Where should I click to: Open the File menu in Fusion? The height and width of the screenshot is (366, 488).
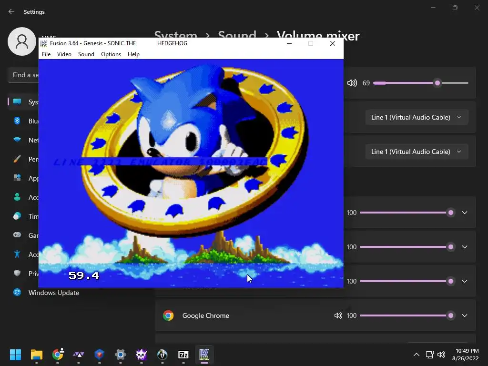[46, 54]
